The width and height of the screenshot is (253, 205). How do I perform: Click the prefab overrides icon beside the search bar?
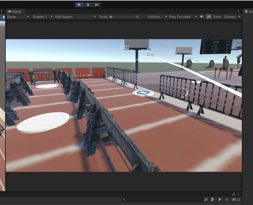[213, 200]
